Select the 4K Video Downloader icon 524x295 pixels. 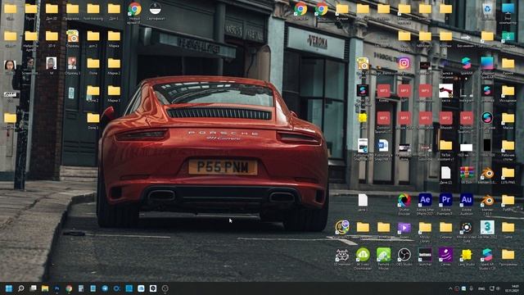click(363, 255)
